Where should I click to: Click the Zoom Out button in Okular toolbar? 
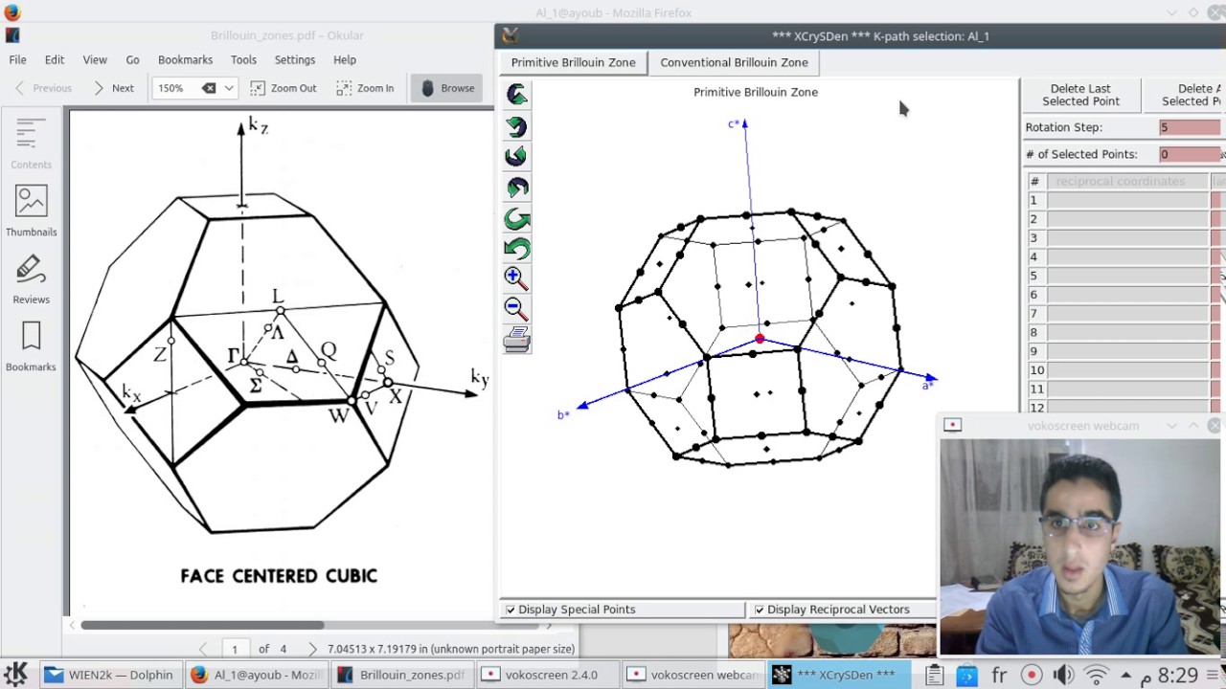pyautogui.click(x=283, y=88)
